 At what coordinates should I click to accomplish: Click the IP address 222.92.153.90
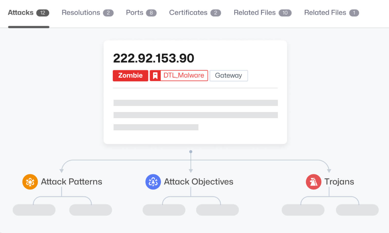coord(154,58)
